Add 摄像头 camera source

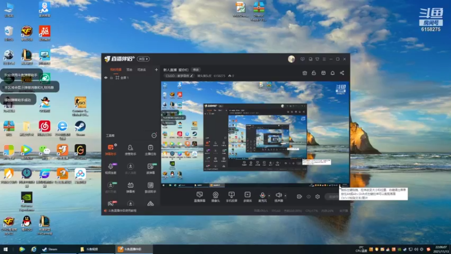(215, 197)
